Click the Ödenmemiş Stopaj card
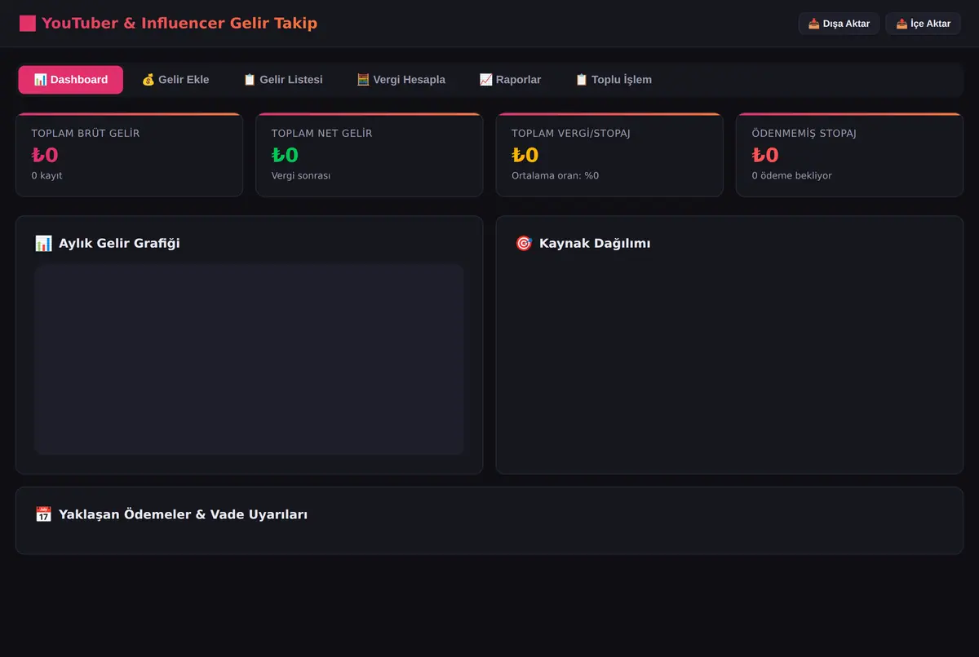Image resolution: width=979 pixels, height=657 pixels. tap(849, 155)
